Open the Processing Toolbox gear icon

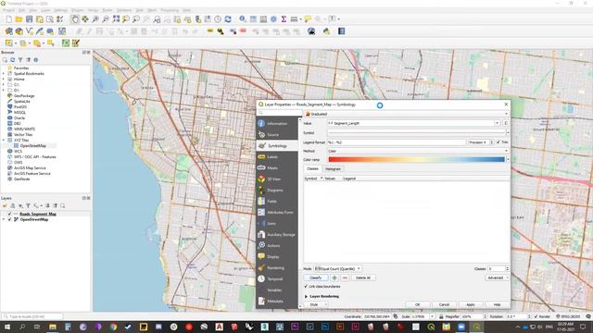tap(273, 19)
